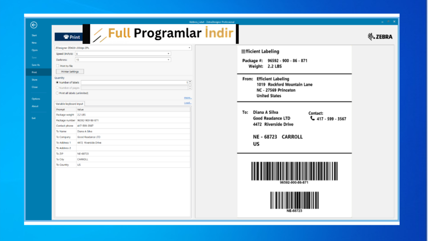Click the Load... link
This screenshot has height=241, width=428.
pyautogui.click(x=188, y=103)
